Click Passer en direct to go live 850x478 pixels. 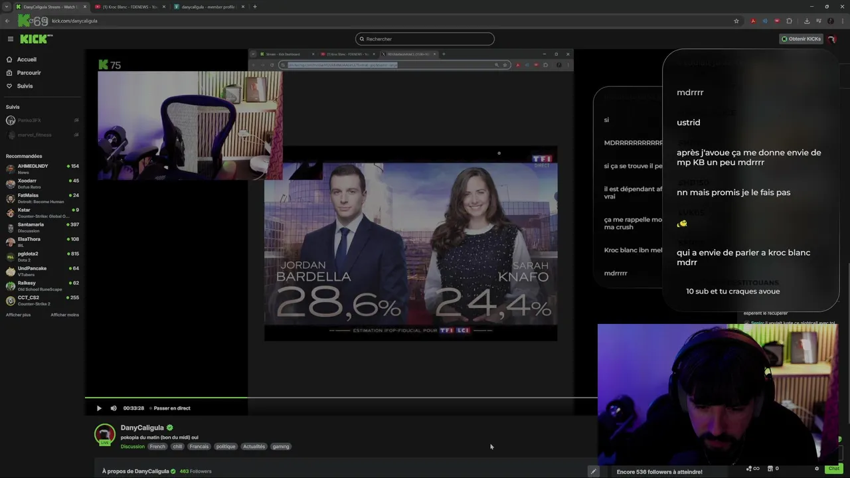click(170, 408)
